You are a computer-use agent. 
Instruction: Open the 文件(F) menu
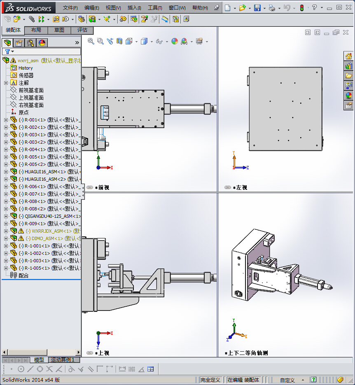pyautogui.click(x=70, y=8)
